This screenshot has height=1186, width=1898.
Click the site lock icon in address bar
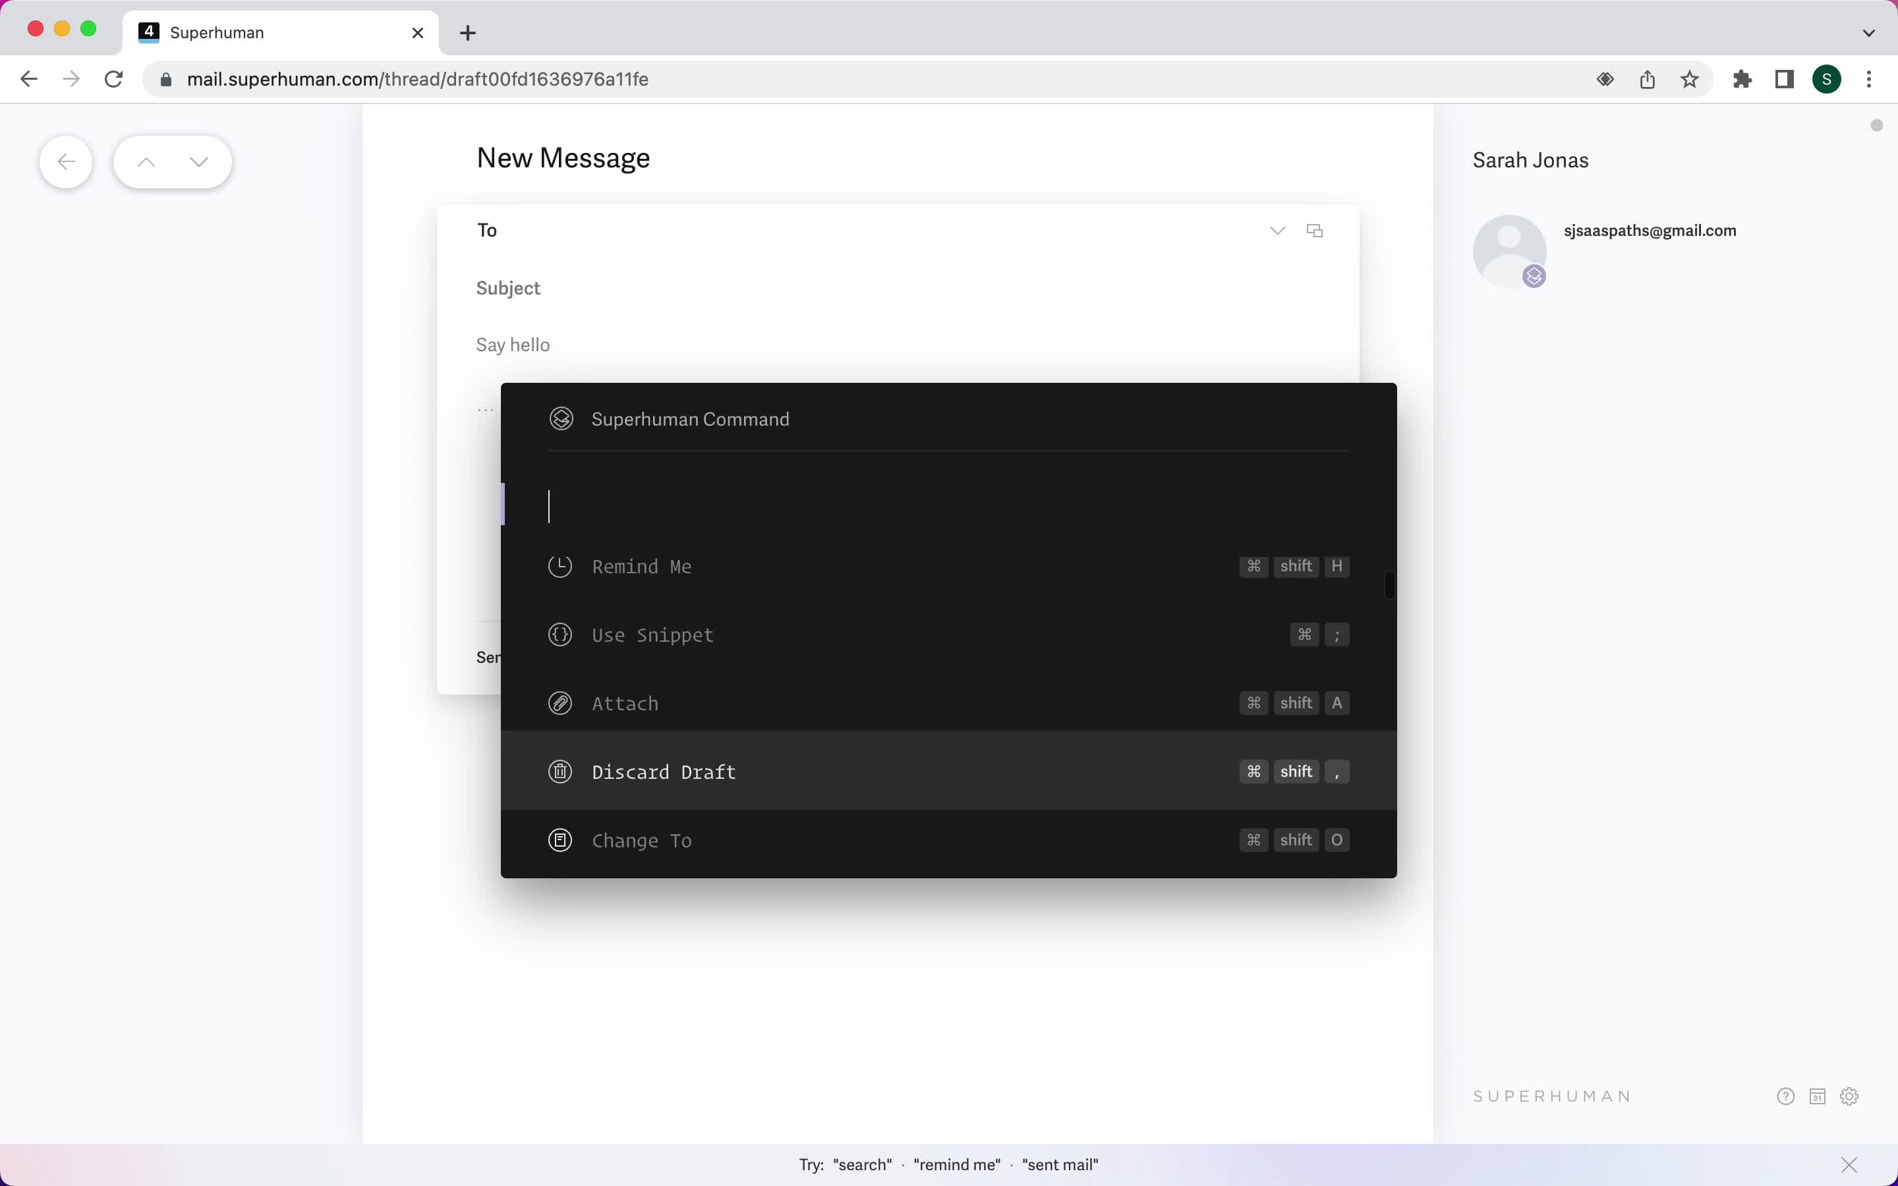[x=165, y=79]
